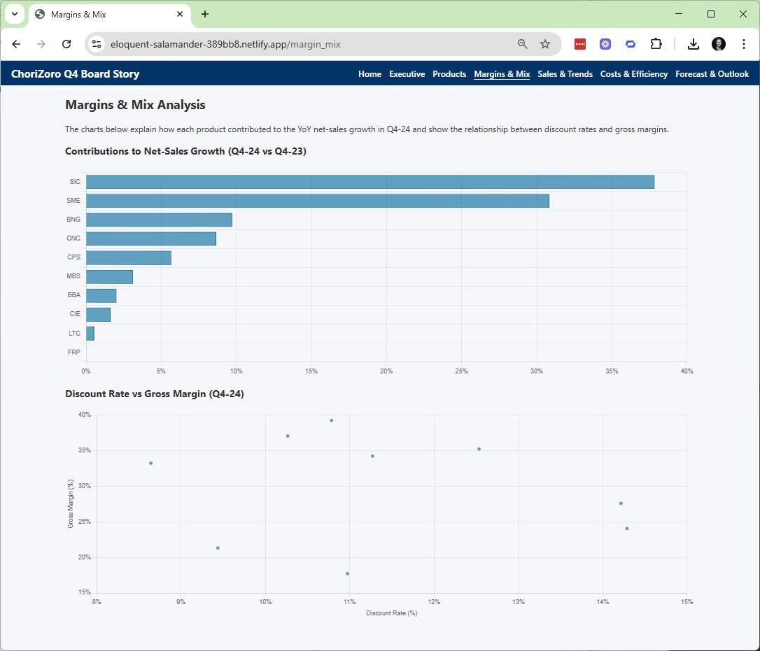Image resolution: width=760 pixels, height=651 pixels.
Task: Click the scatter point near 21% gross margin
Action: click(218, 548)
